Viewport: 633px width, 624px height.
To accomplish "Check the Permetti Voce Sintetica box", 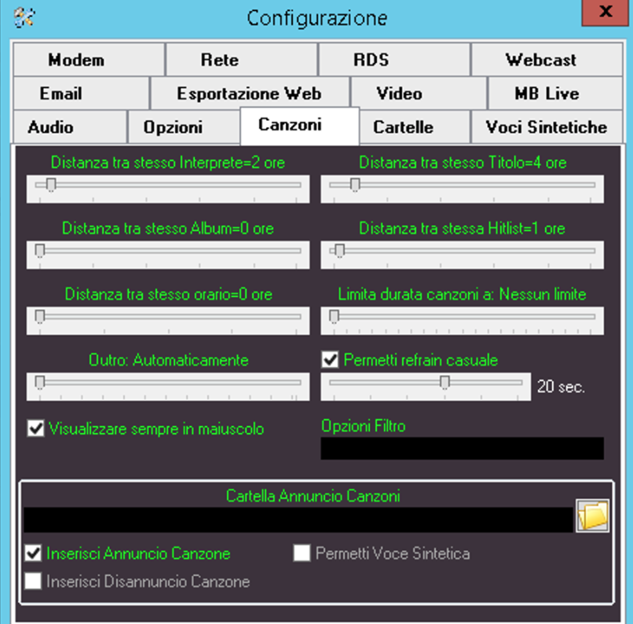I will 302,553.
